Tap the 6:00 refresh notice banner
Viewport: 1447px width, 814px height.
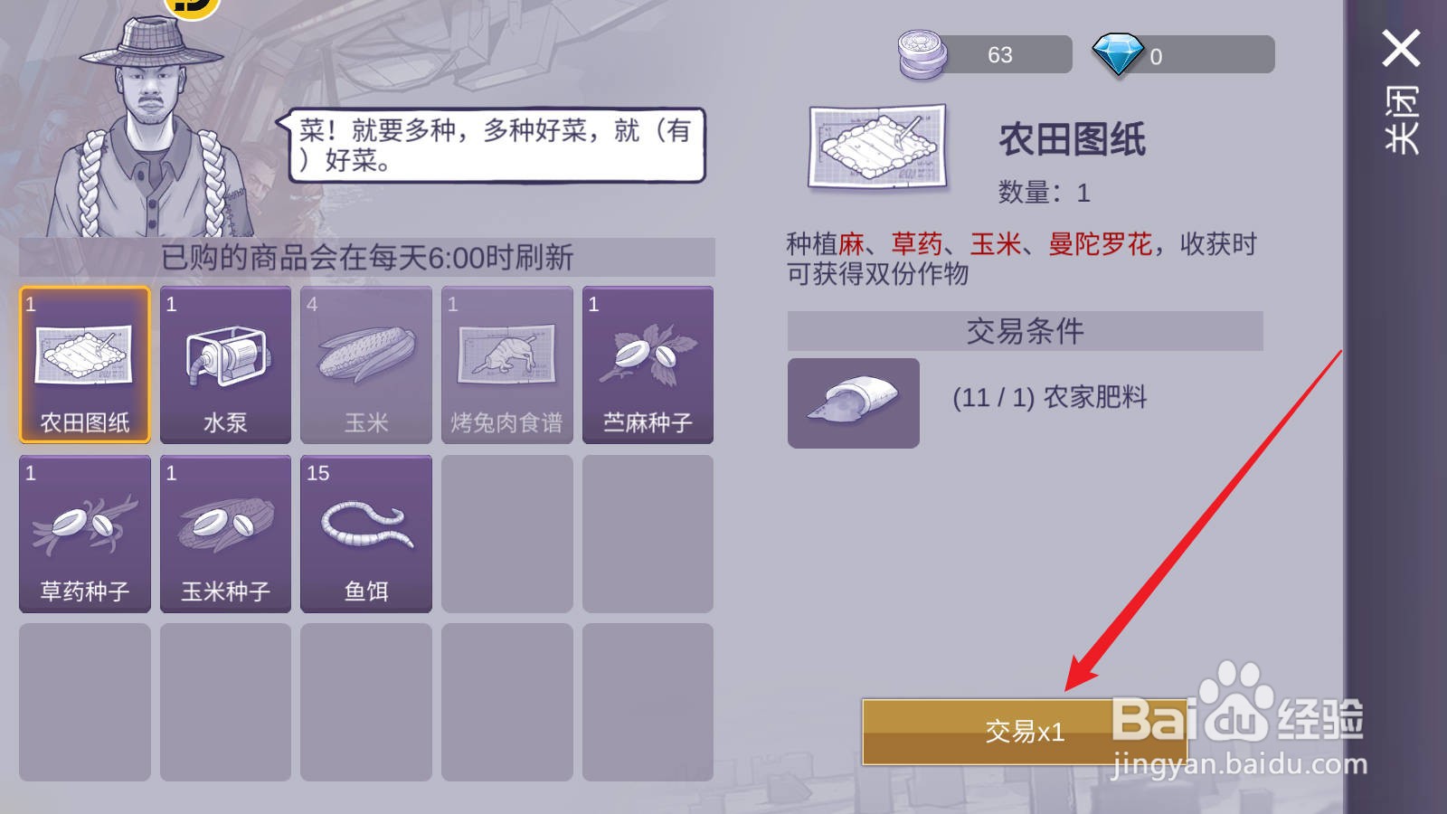point(367,257)
